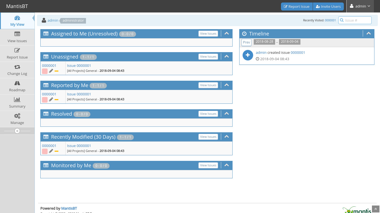The height and width of the screenshot is (213, 380).
Task: Collapse the Resolved panel
Action: [x=227, y=114]
